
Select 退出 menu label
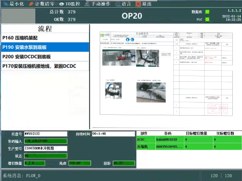[147, 4]
